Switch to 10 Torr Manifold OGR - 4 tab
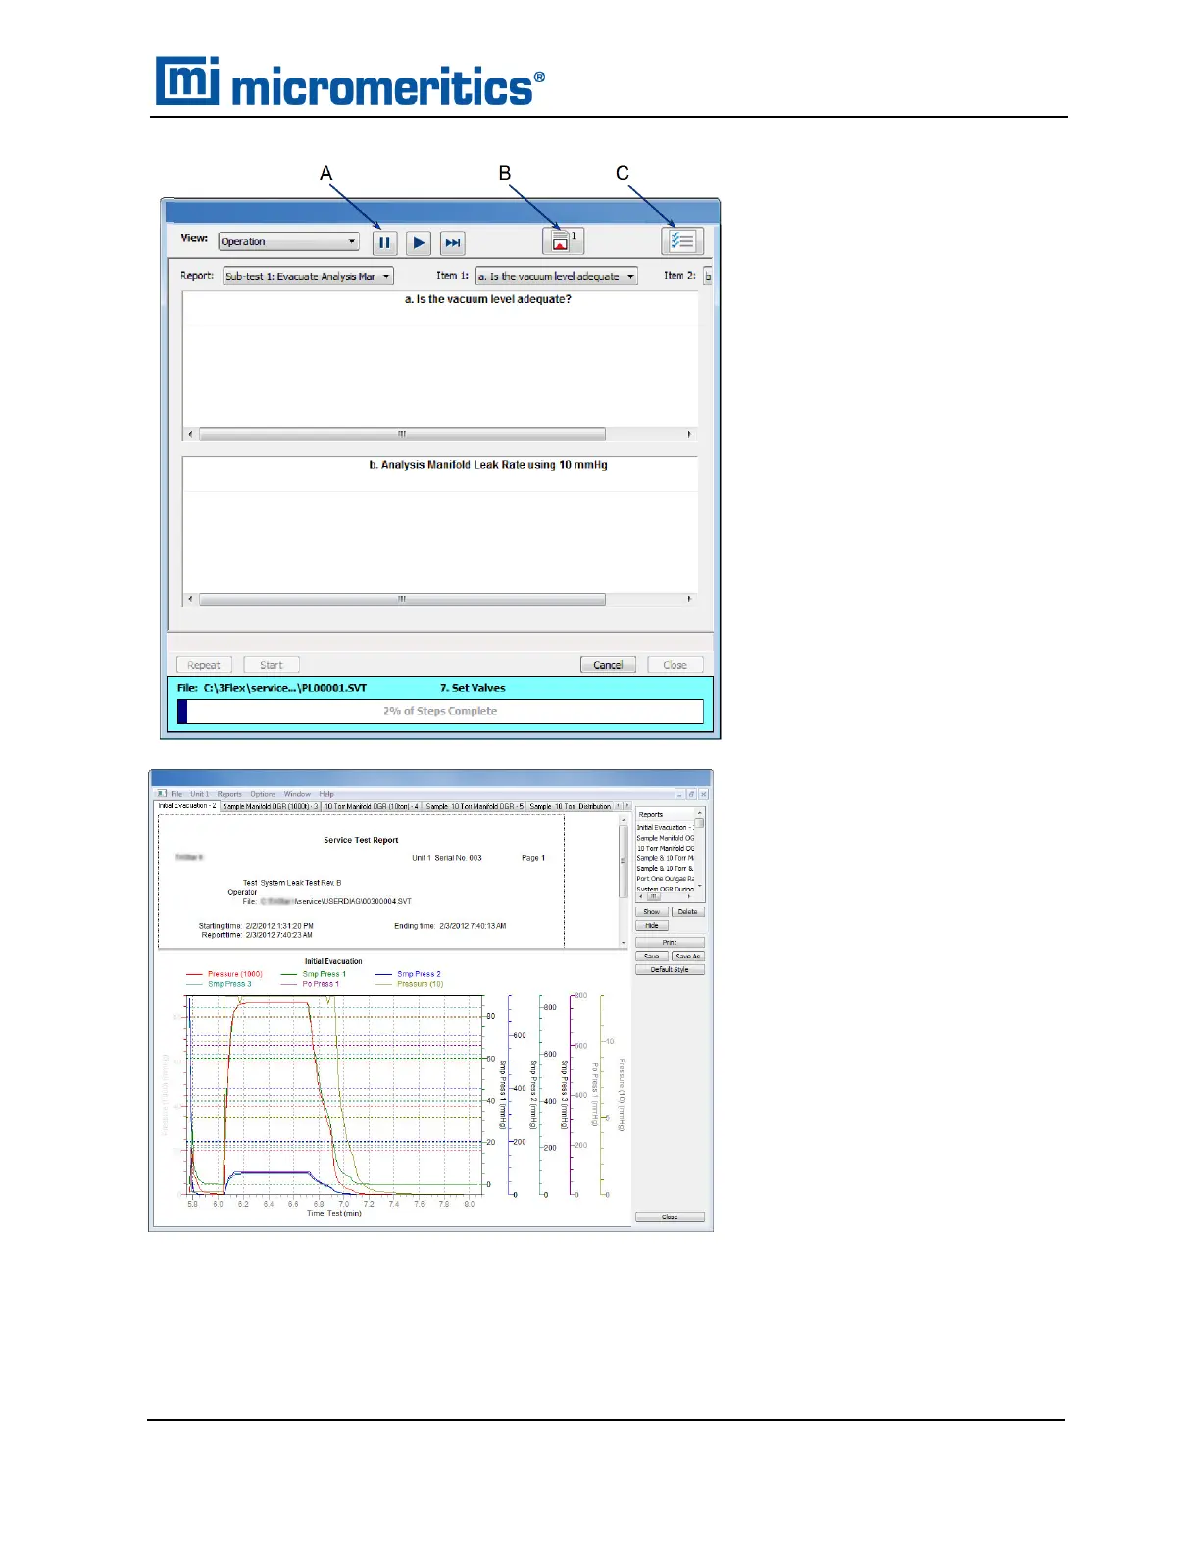 [x=372, y=806]
